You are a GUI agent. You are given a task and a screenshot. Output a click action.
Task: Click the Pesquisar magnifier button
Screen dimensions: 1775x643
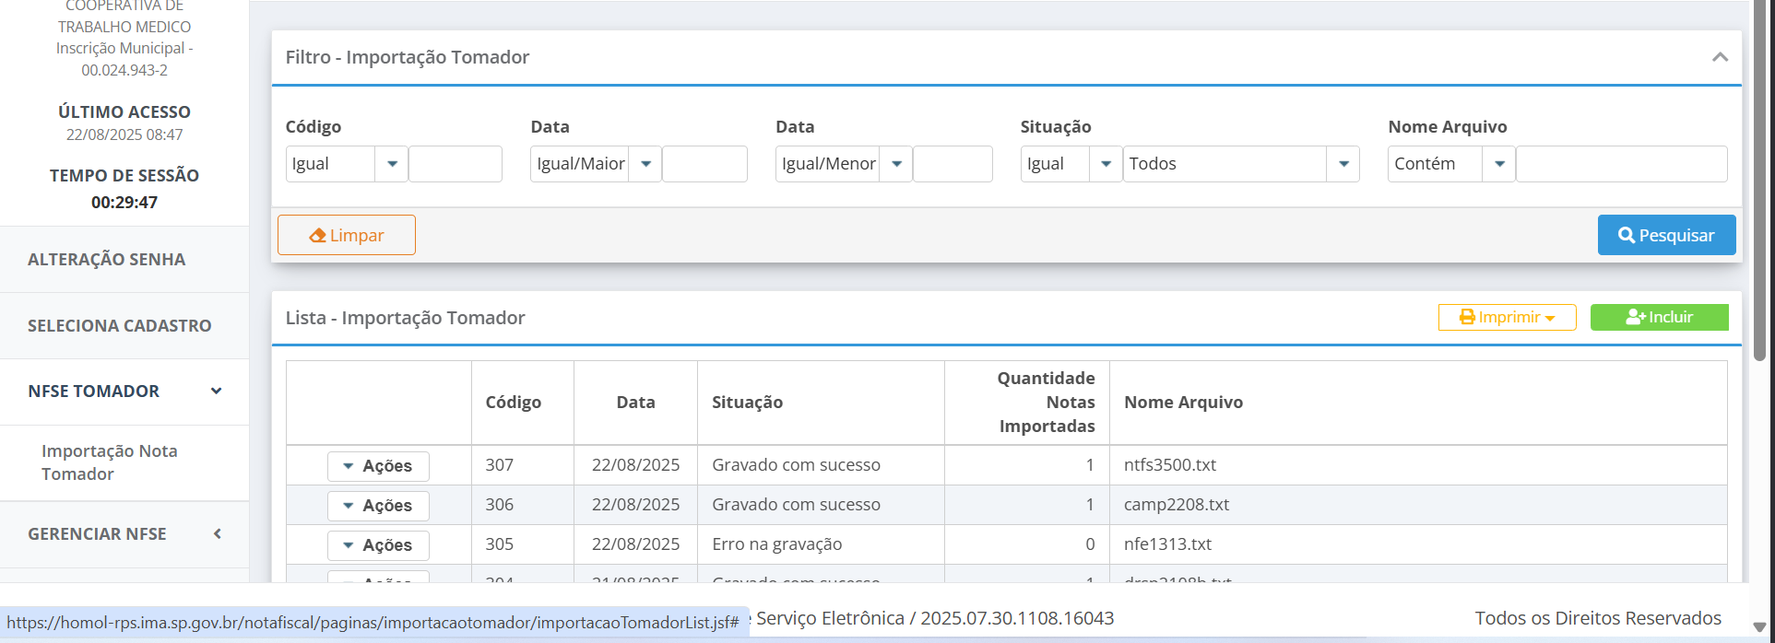point(1666,235)
